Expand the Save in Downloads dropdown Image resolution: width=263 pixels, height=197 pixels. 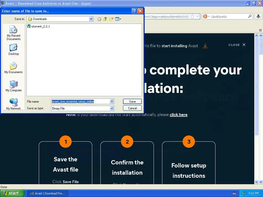tap(91, 19)
